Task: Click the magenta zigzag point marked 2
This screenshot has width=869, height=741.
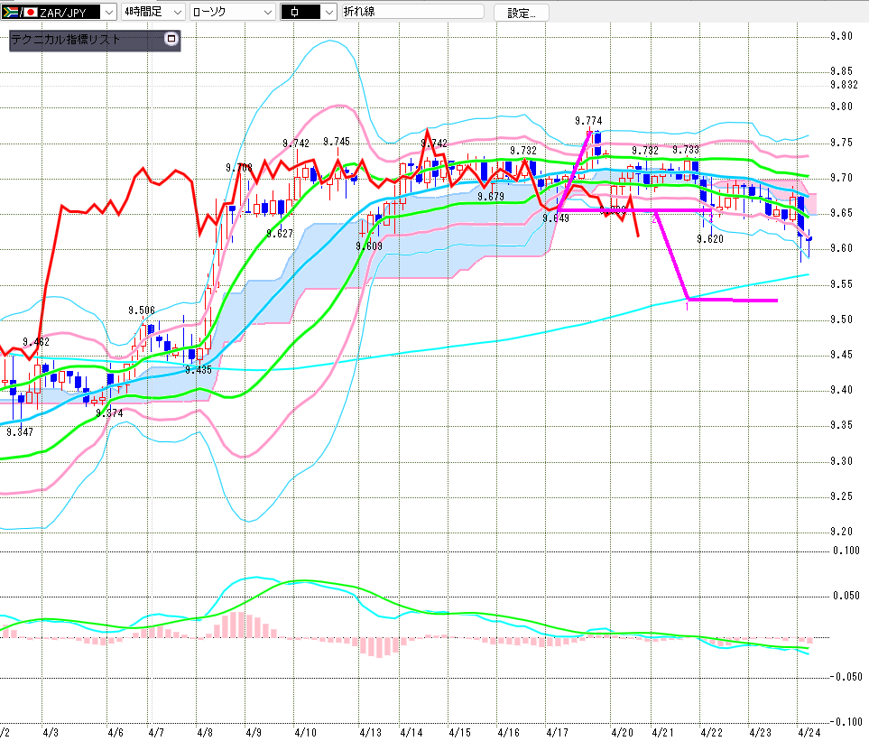Action: tap(654, 219)
